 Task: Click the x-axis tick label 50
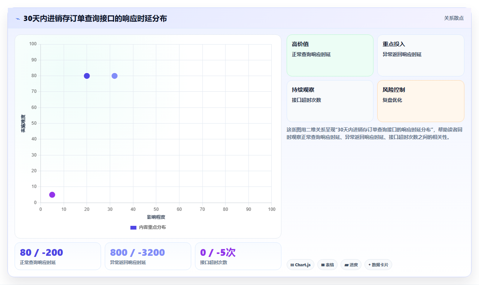pyautogui.click(x=156, y=209)
